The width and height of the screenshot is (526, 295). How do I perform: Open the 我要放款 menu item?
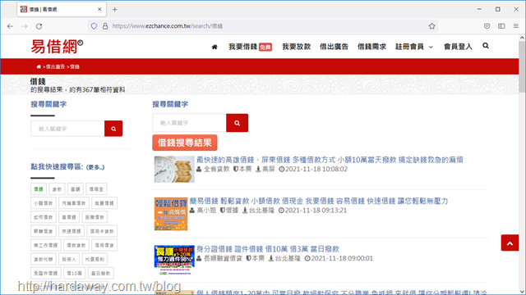(x=296, y=47)
